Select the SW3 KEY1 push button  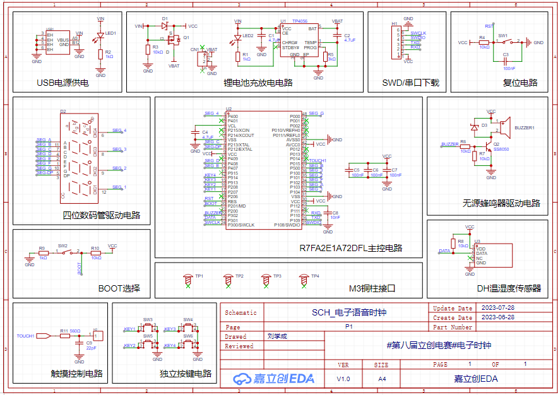(148, 328)
